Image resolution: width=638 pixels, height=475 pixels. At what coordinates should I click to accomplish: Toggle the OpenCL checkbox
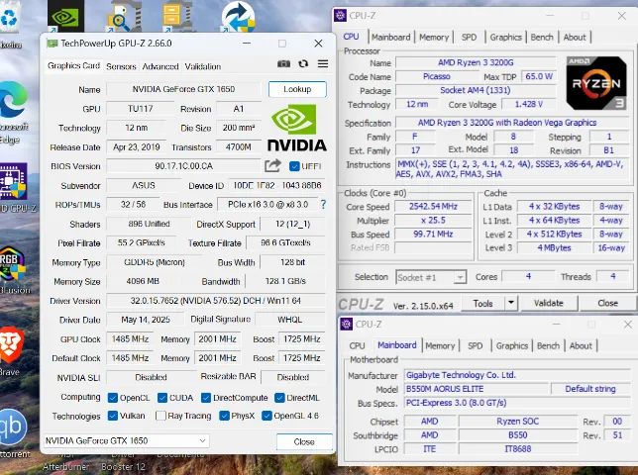[112, 398]
